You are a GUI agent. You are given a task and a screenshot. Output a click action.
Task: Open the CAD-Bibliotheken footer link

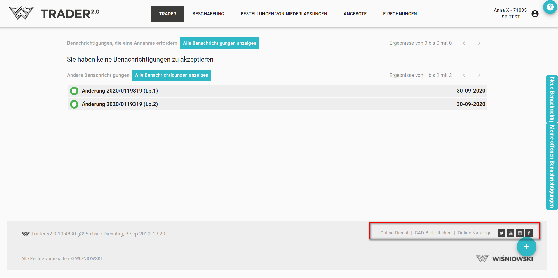433,233
